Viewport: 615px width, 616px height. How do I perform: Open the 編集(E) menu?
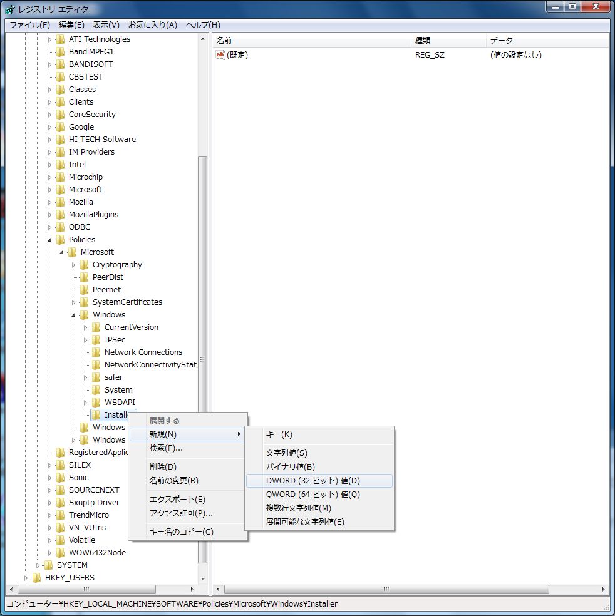71,25
